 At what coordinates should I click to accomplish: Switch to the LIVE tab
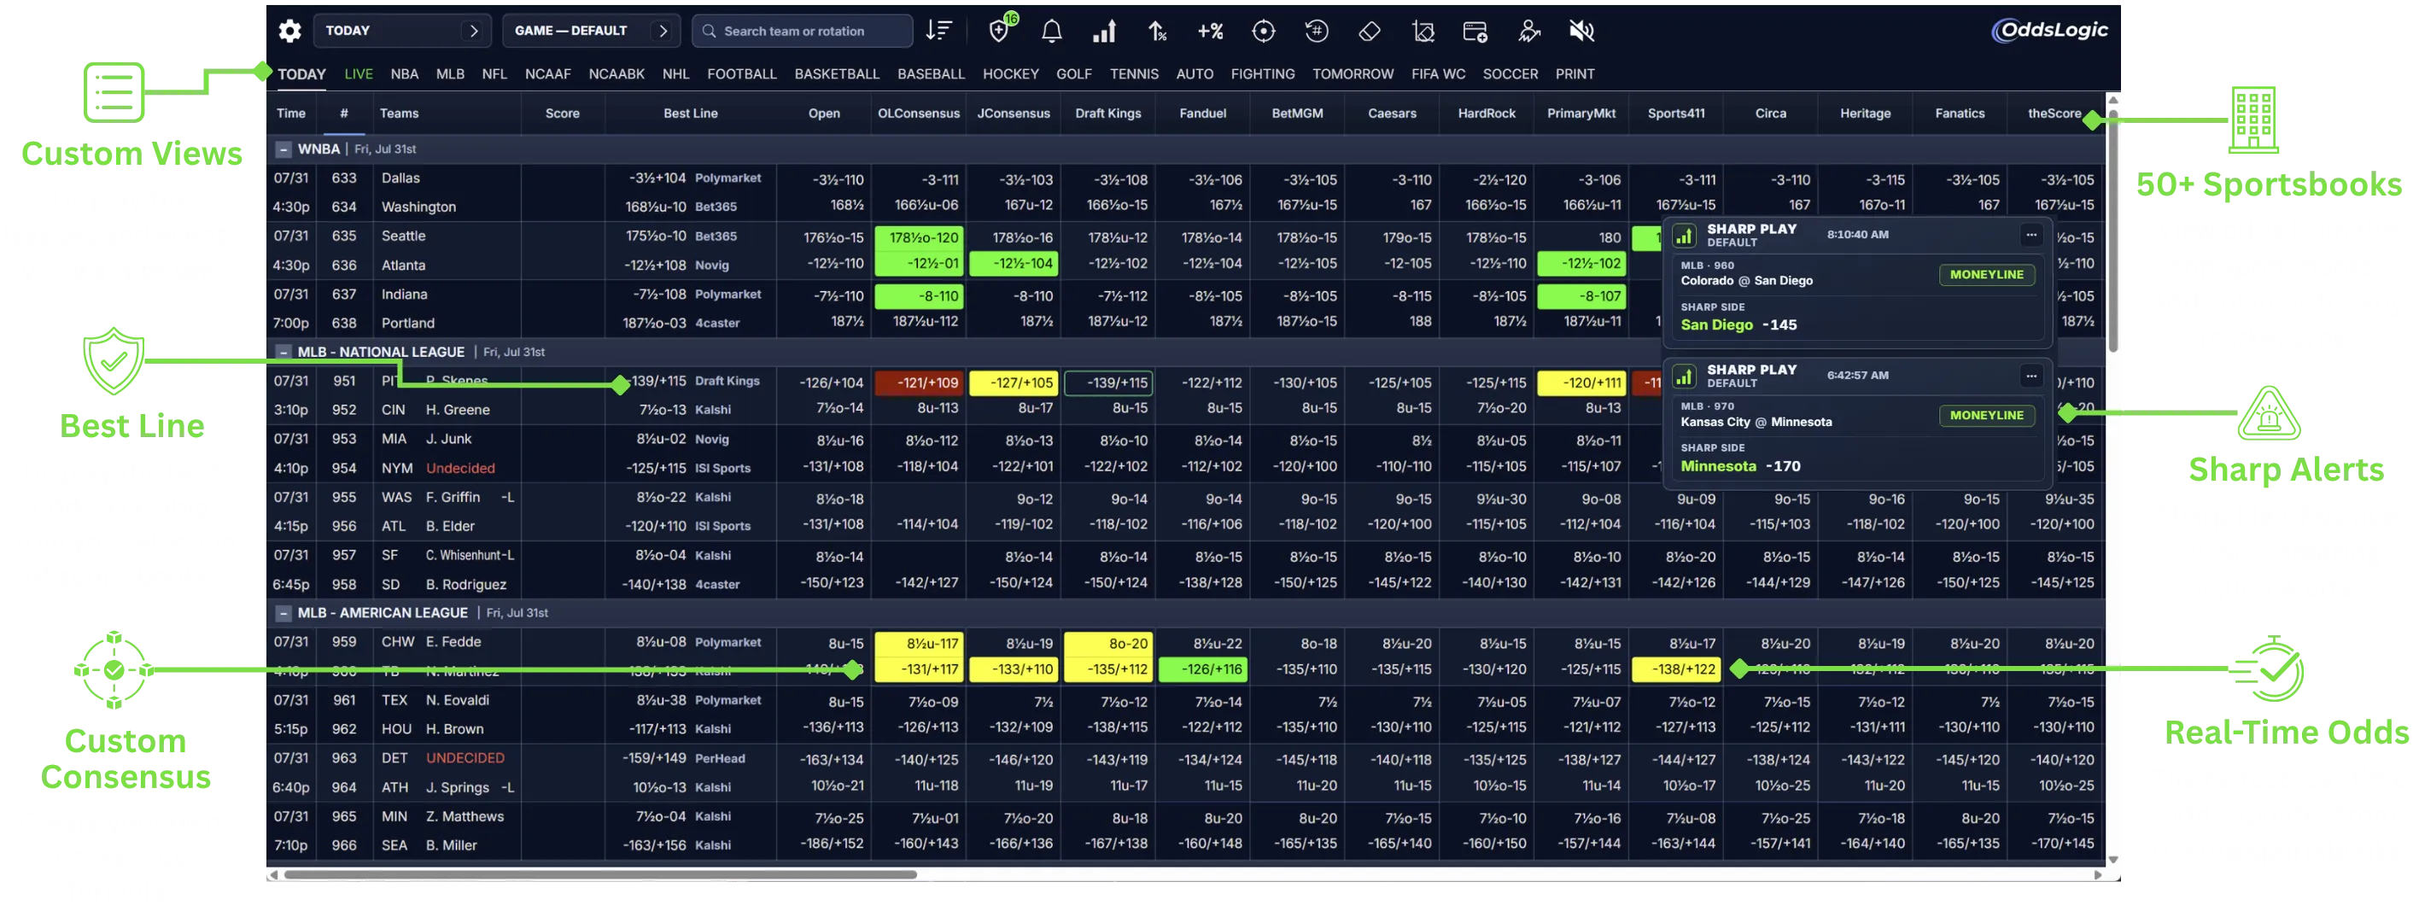[358, 74]
